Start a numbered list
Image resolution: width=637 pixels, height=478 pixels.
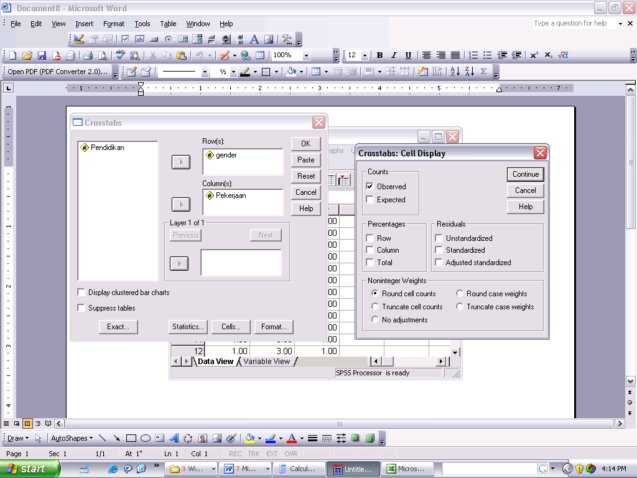(473, 55)
